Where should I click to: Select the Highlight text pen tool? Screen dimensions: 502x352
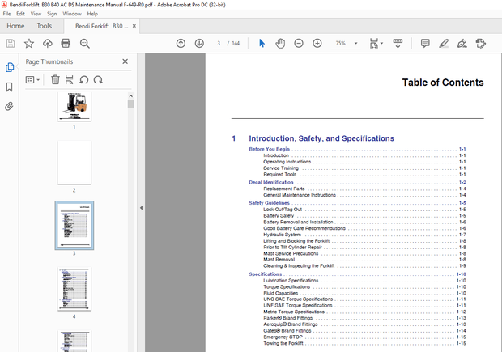444,43
